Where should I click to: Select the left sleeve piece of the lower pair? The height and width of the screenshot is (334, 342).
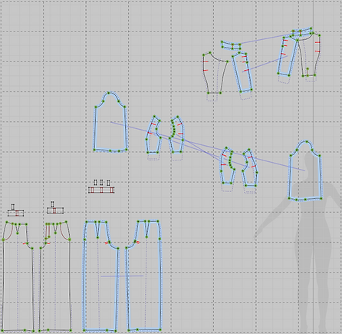[228, 166]
